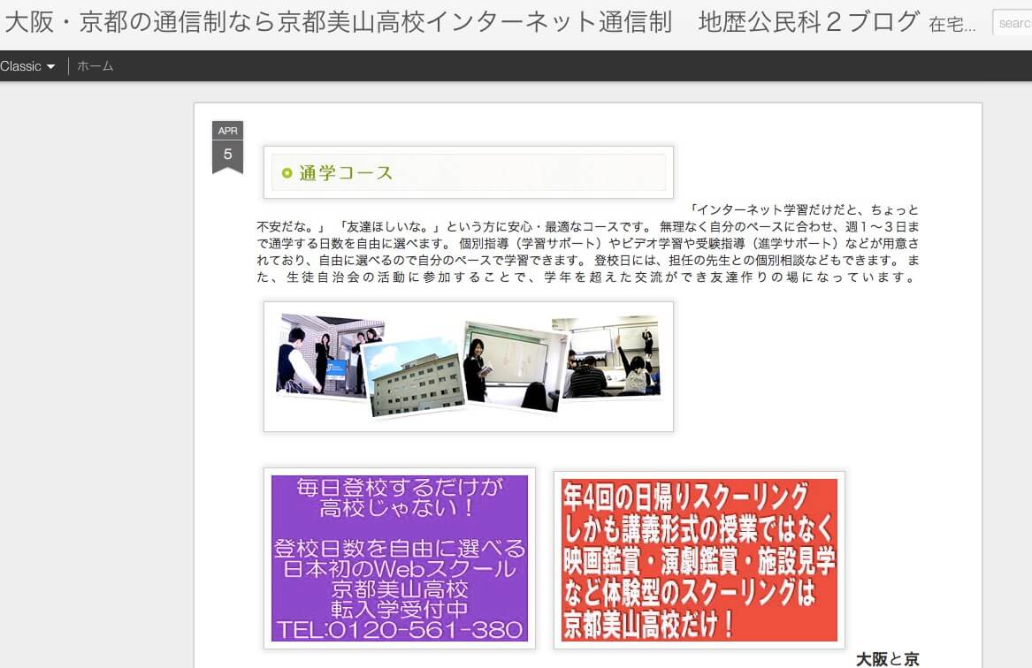The image size is (1032, 668).
Task: Click the 在宅... blog subtitle text
Action: tap(952, 25)
